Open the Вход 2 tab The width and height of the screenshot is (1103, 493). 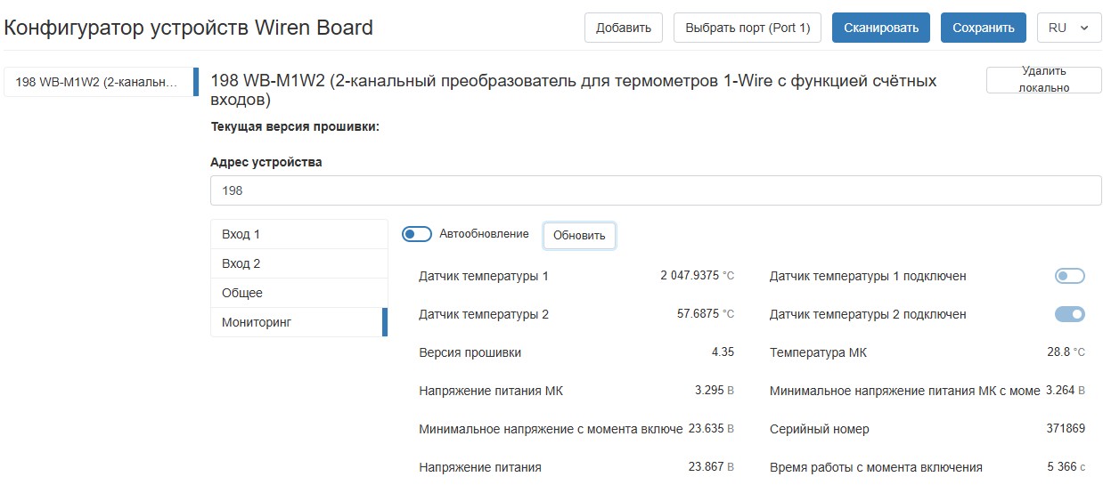pyautogui.click(x=298, y=263)
